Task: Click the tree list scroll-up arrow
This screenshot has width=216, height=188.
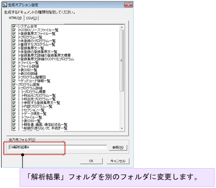Action: (x=122, y=27)
